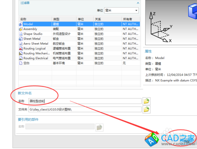Collapse the 过滤器 filter section
Image resolution: width=197 pixels, height=149 pixels.
tap(138, 3)
